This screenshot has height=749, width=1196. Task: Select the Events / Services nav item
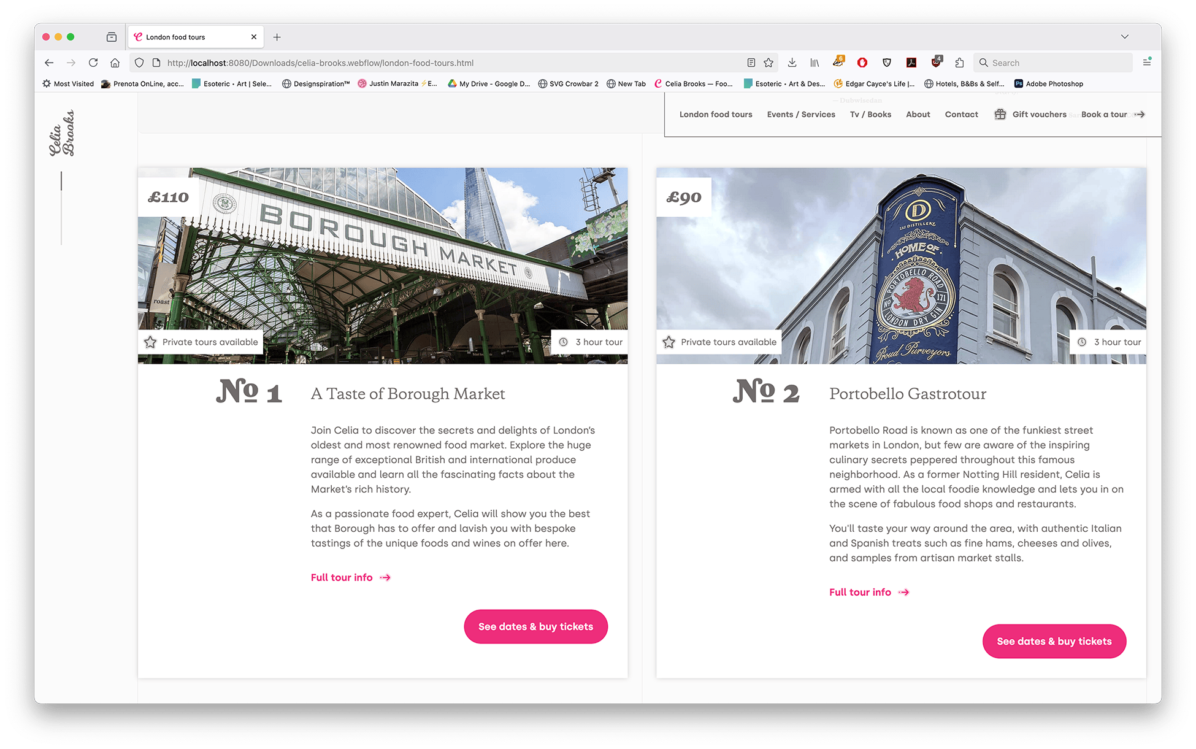(x=800, y=114)
